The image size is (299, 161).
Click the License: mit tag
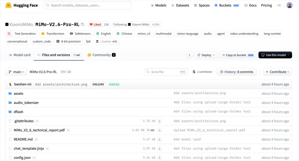(x=107, y=41)
